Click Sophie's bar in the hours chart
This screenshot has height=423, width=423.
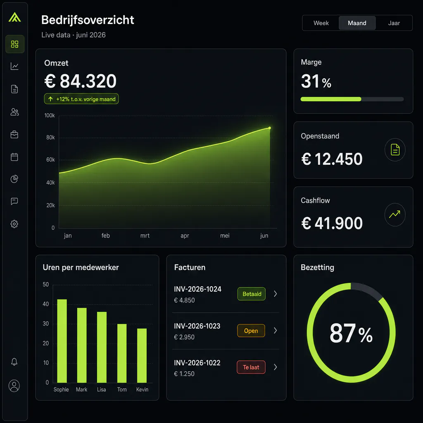[62, 341]
